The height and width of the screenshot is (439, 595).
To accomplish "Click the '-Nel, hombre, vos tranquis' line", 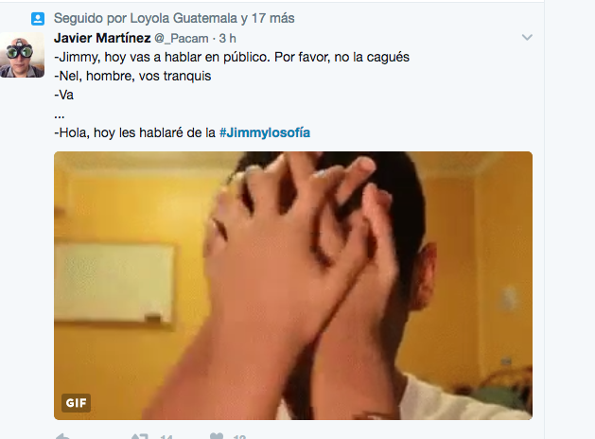I will (132, 76).
